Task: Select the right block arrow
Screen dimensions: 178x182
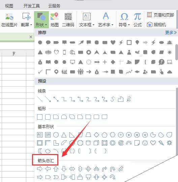Action: (40, 169)
